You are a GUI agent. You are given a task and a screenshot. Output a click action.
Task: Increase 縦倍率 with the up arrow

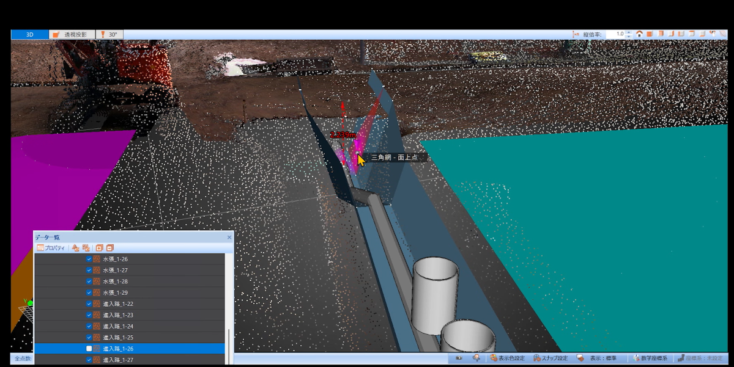coord(629,32)
